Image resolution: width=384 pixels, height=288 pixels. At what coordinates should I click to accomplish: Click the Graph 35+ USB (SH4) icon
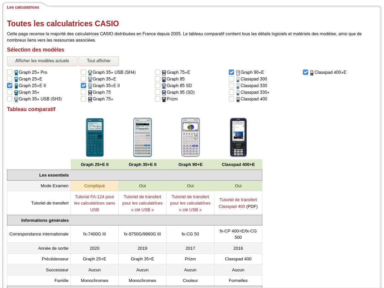[x=90, y=73]
